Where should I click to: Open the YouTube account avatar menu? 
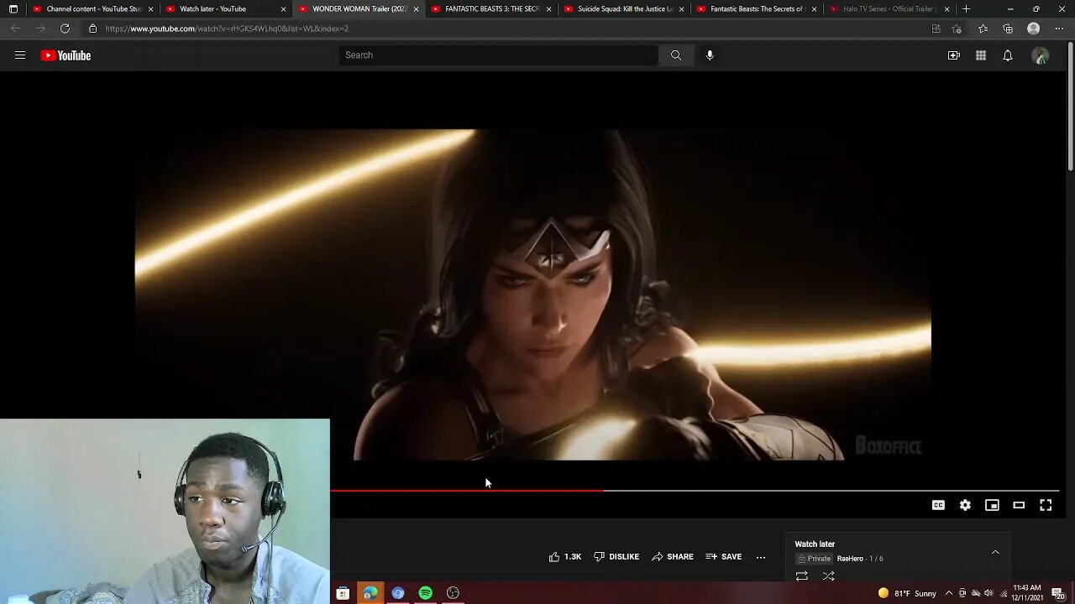[x=1041, y=55]
